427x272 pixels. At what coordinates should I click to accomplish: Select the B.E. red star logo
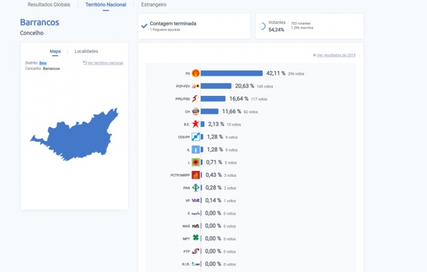pyautogui.click(x=195, y=124)
